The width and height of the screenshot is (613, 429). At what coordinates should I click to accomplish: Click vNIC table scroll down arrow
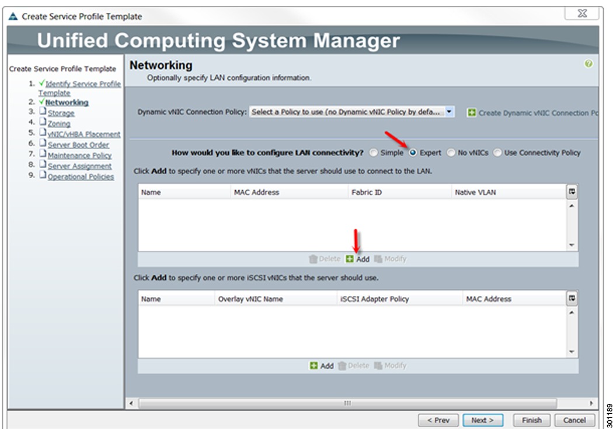click(572, 245)
